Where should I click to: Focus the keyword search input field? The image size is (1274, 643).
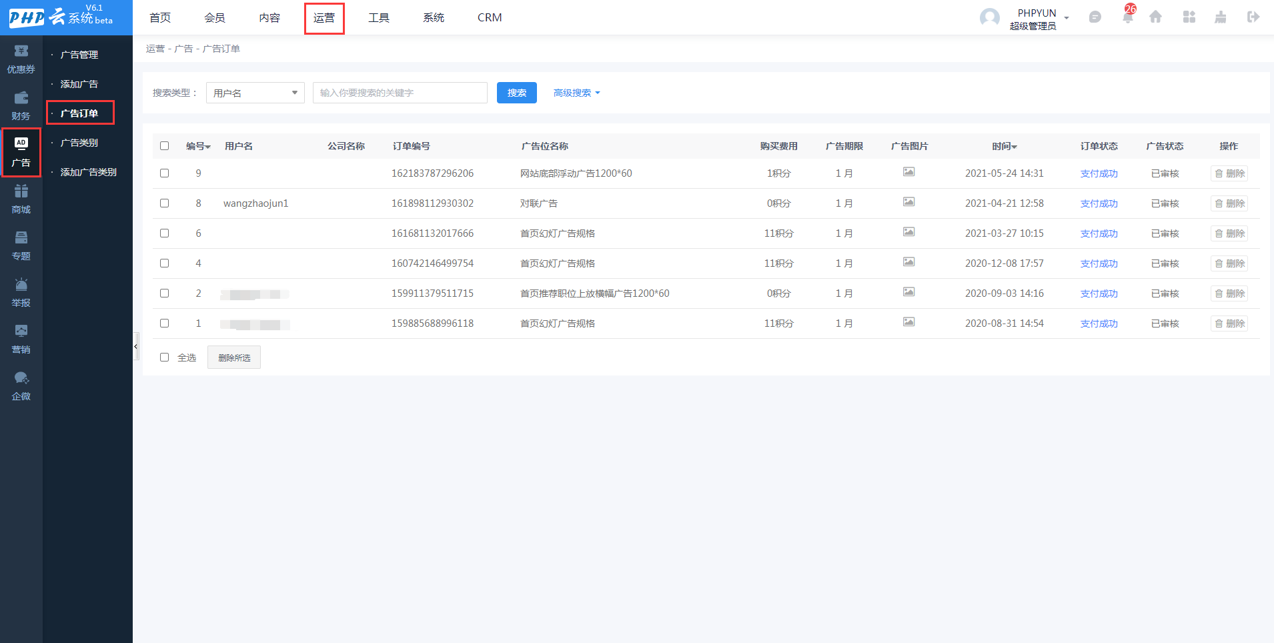click(x=400, y=93)
